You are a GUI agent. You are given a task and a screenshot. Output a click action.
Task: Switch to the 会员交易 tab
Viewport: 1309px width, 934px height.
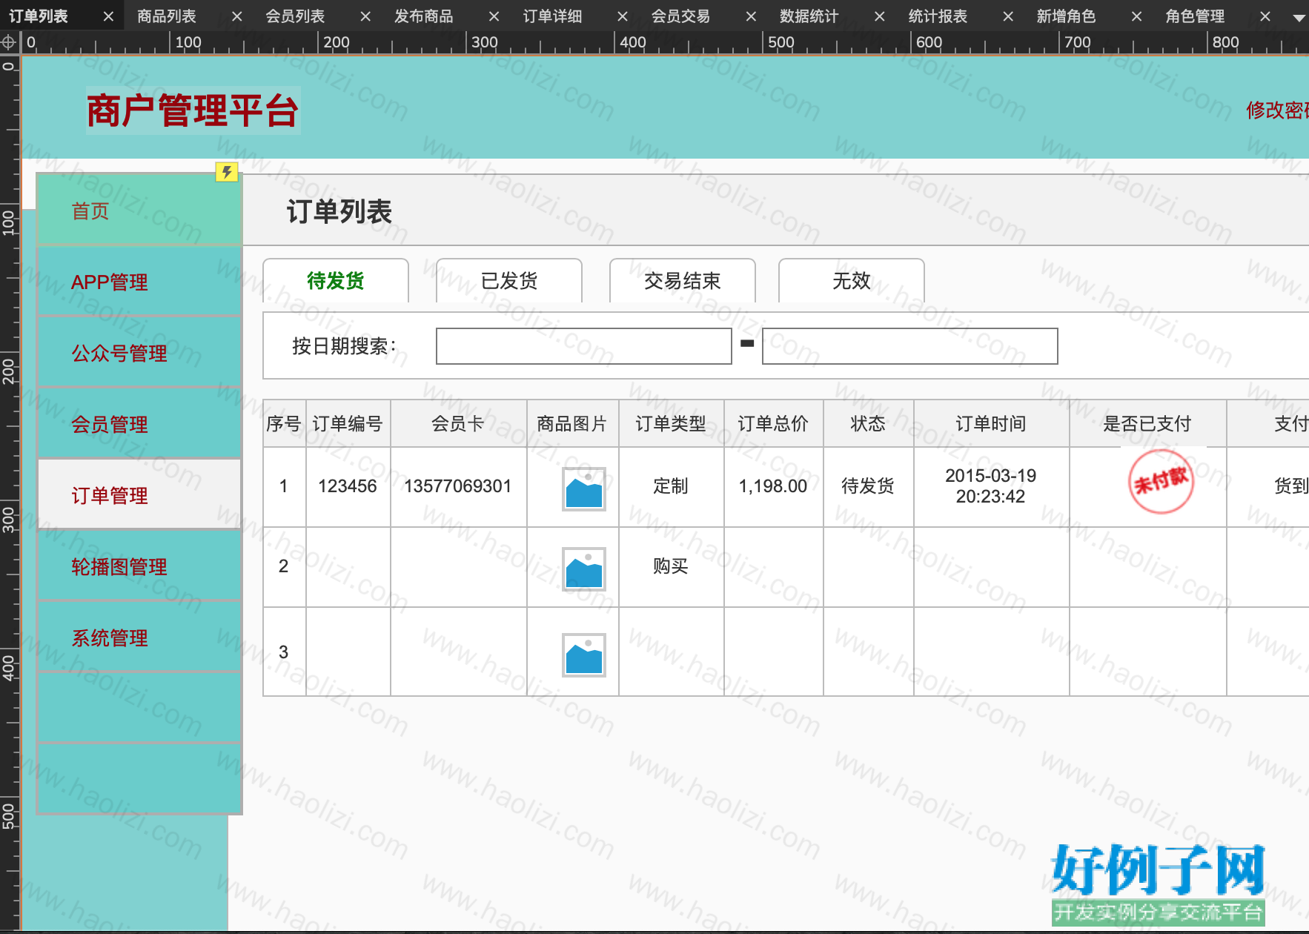coord(680,16)
